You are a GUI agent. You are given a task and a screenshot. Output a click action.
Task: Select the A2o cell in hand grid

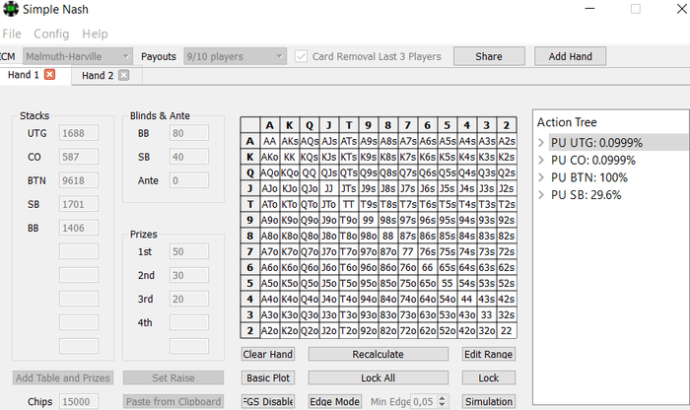pos(270,331)
